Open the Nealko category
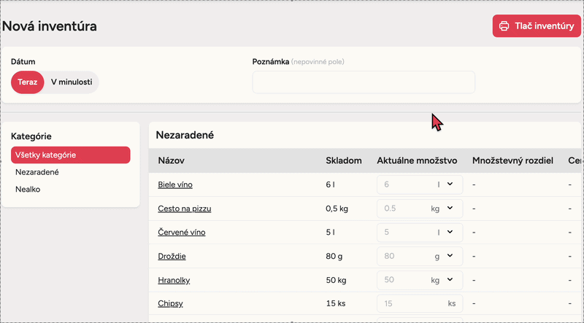Image resolution: width=584 pixels, height=323 pixels. pos(28,189)
